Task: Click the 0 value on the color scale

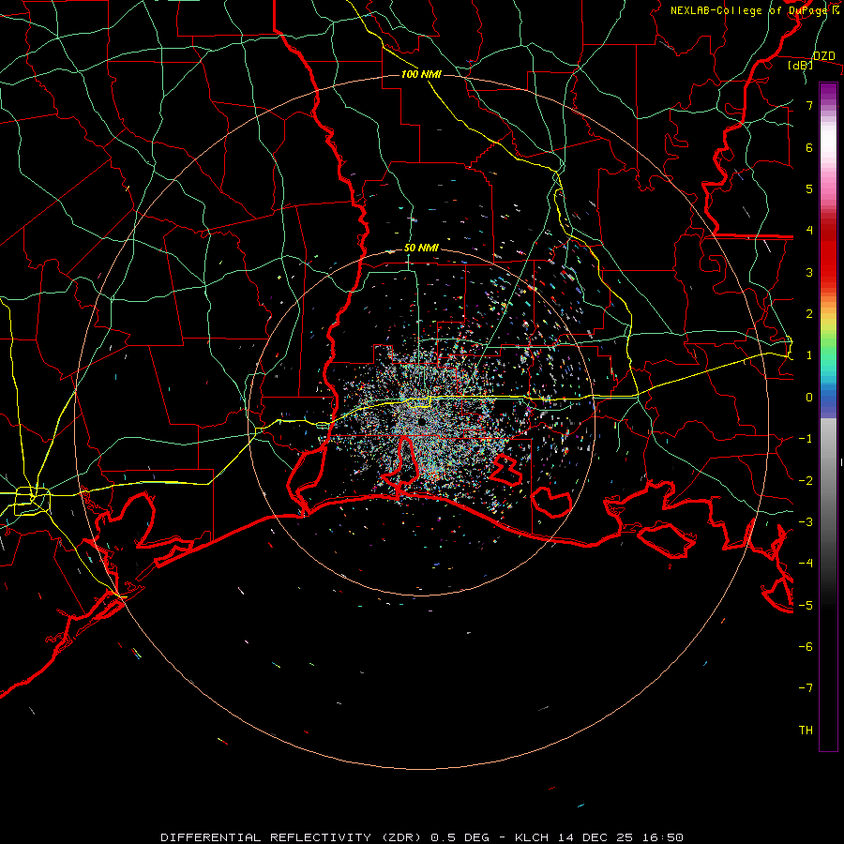Action: click(809, 398)
